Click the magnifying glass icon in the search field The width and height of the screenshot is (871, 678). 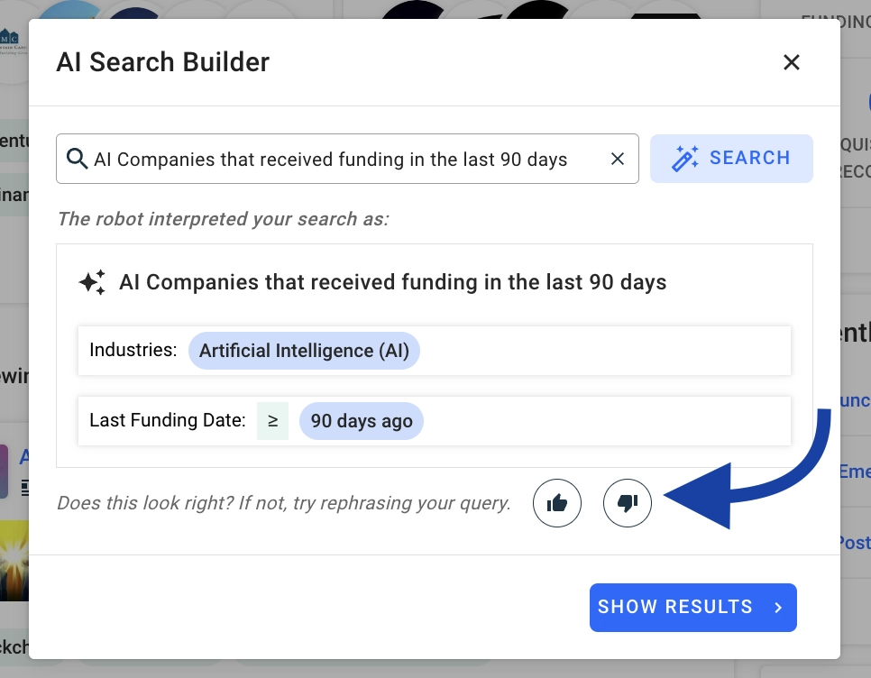point(76,159)
